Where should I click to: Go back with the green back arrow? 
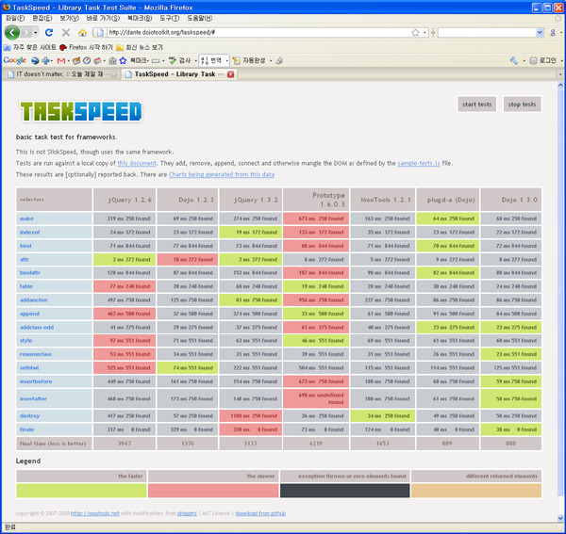pos(12,33)
